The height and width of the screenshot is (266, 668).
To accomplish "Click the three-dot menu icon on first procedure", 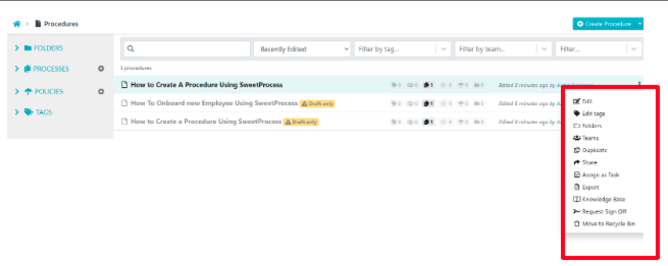I will pyautogui.click(x=639, y=84).
